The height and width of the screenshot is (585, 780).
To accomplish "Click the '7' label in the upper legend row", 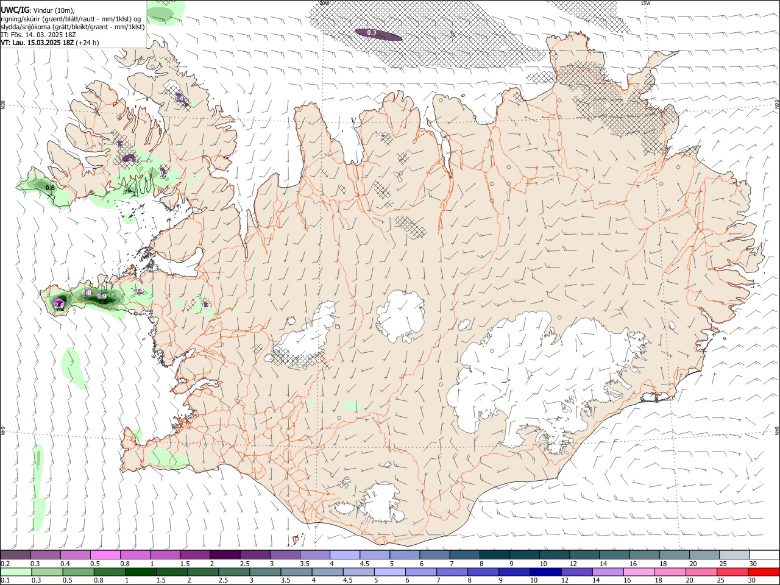I will [x=450, y=564].
